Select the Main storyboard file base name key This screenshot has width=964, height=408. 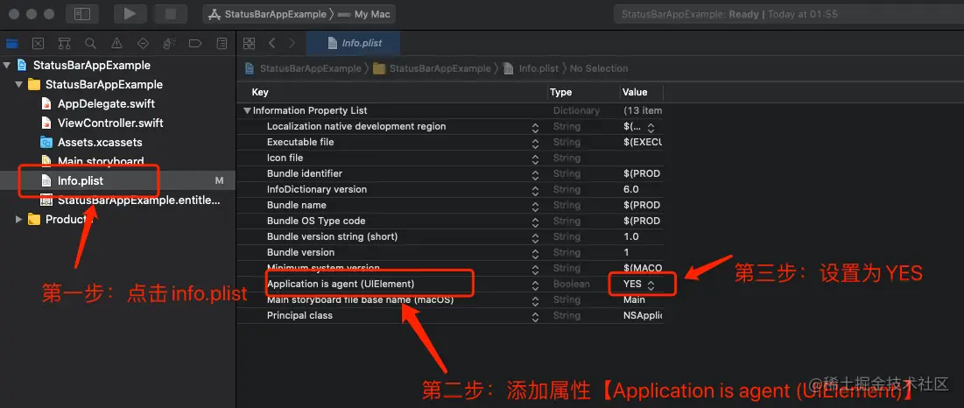click(360, 299)
